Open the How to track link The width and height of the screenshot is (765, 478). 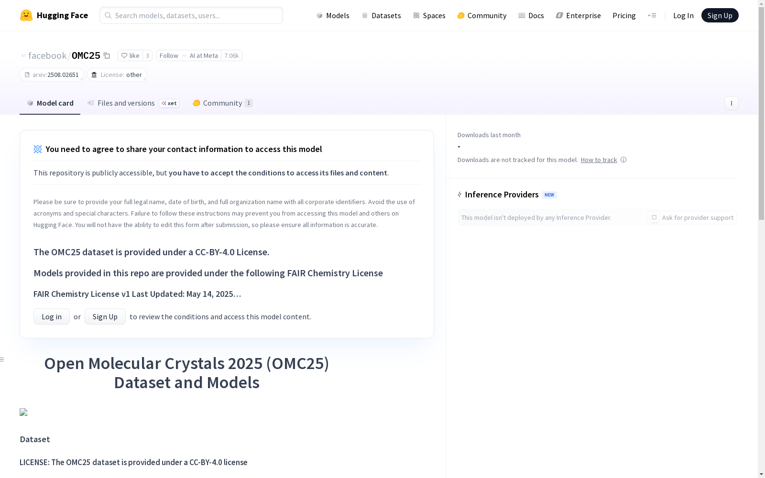point(599,160)
